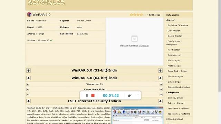Open WinRAR 6.0 (64-bit) İndir link

pos(94,78)
